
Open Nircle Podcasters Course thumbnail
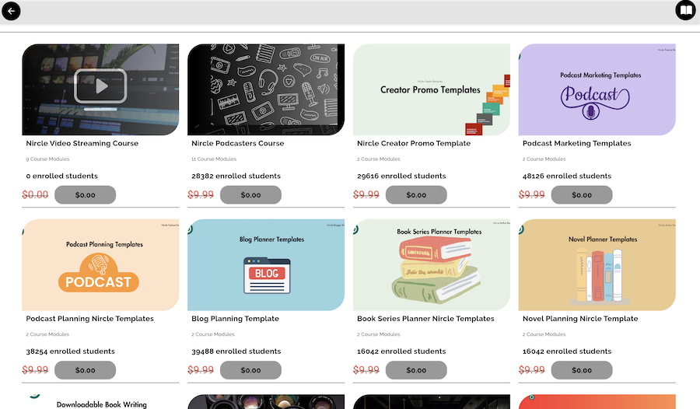tap(266, 89)
